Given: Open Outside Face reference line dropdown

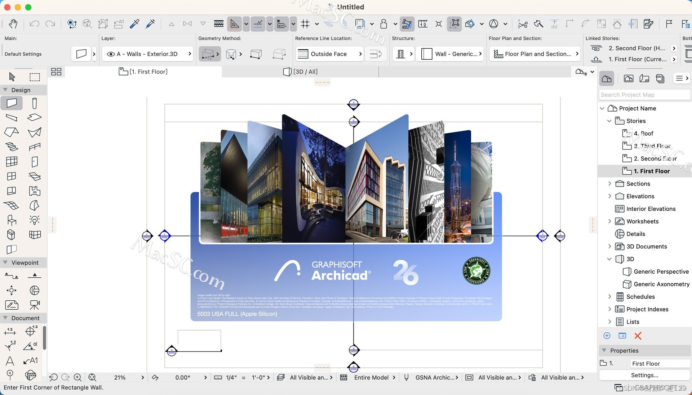Looking at the screenshot, I should (x=329, y=54).
